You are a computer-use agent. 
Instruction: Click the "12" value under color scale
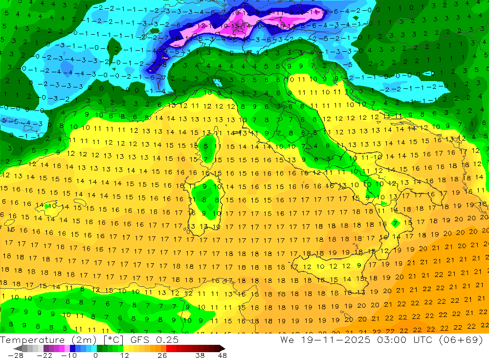124,356
